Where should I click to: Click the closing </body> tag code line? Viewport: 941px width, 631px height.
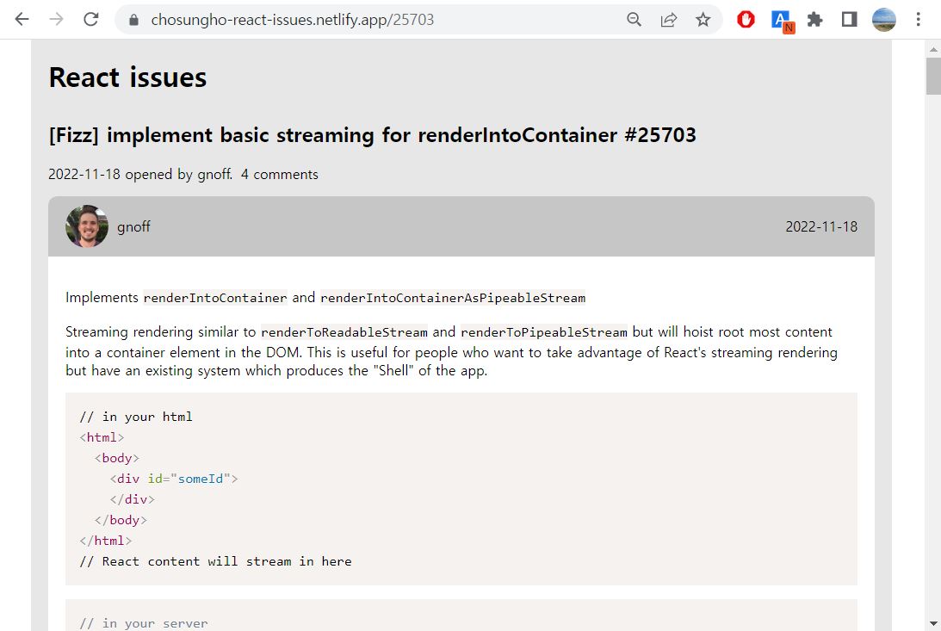121,520
